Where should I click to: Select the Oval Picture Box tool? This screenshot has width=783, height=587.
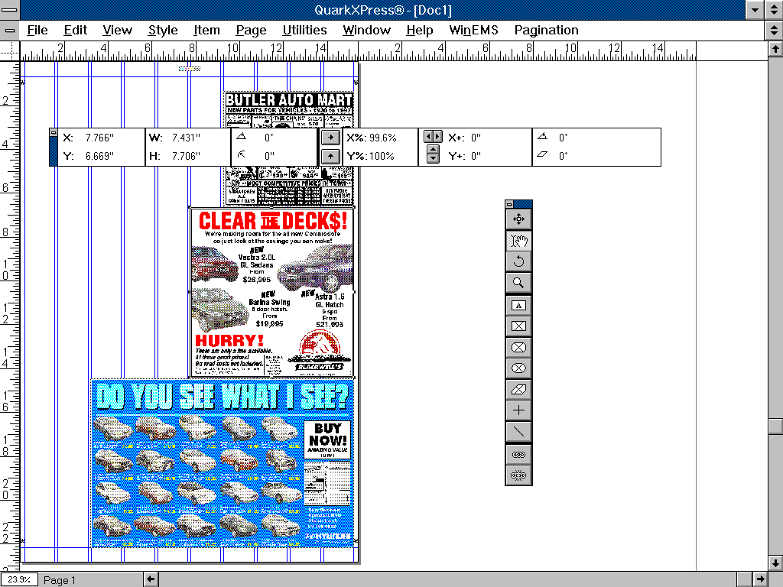pyautogui.click(x=518, y=368)
